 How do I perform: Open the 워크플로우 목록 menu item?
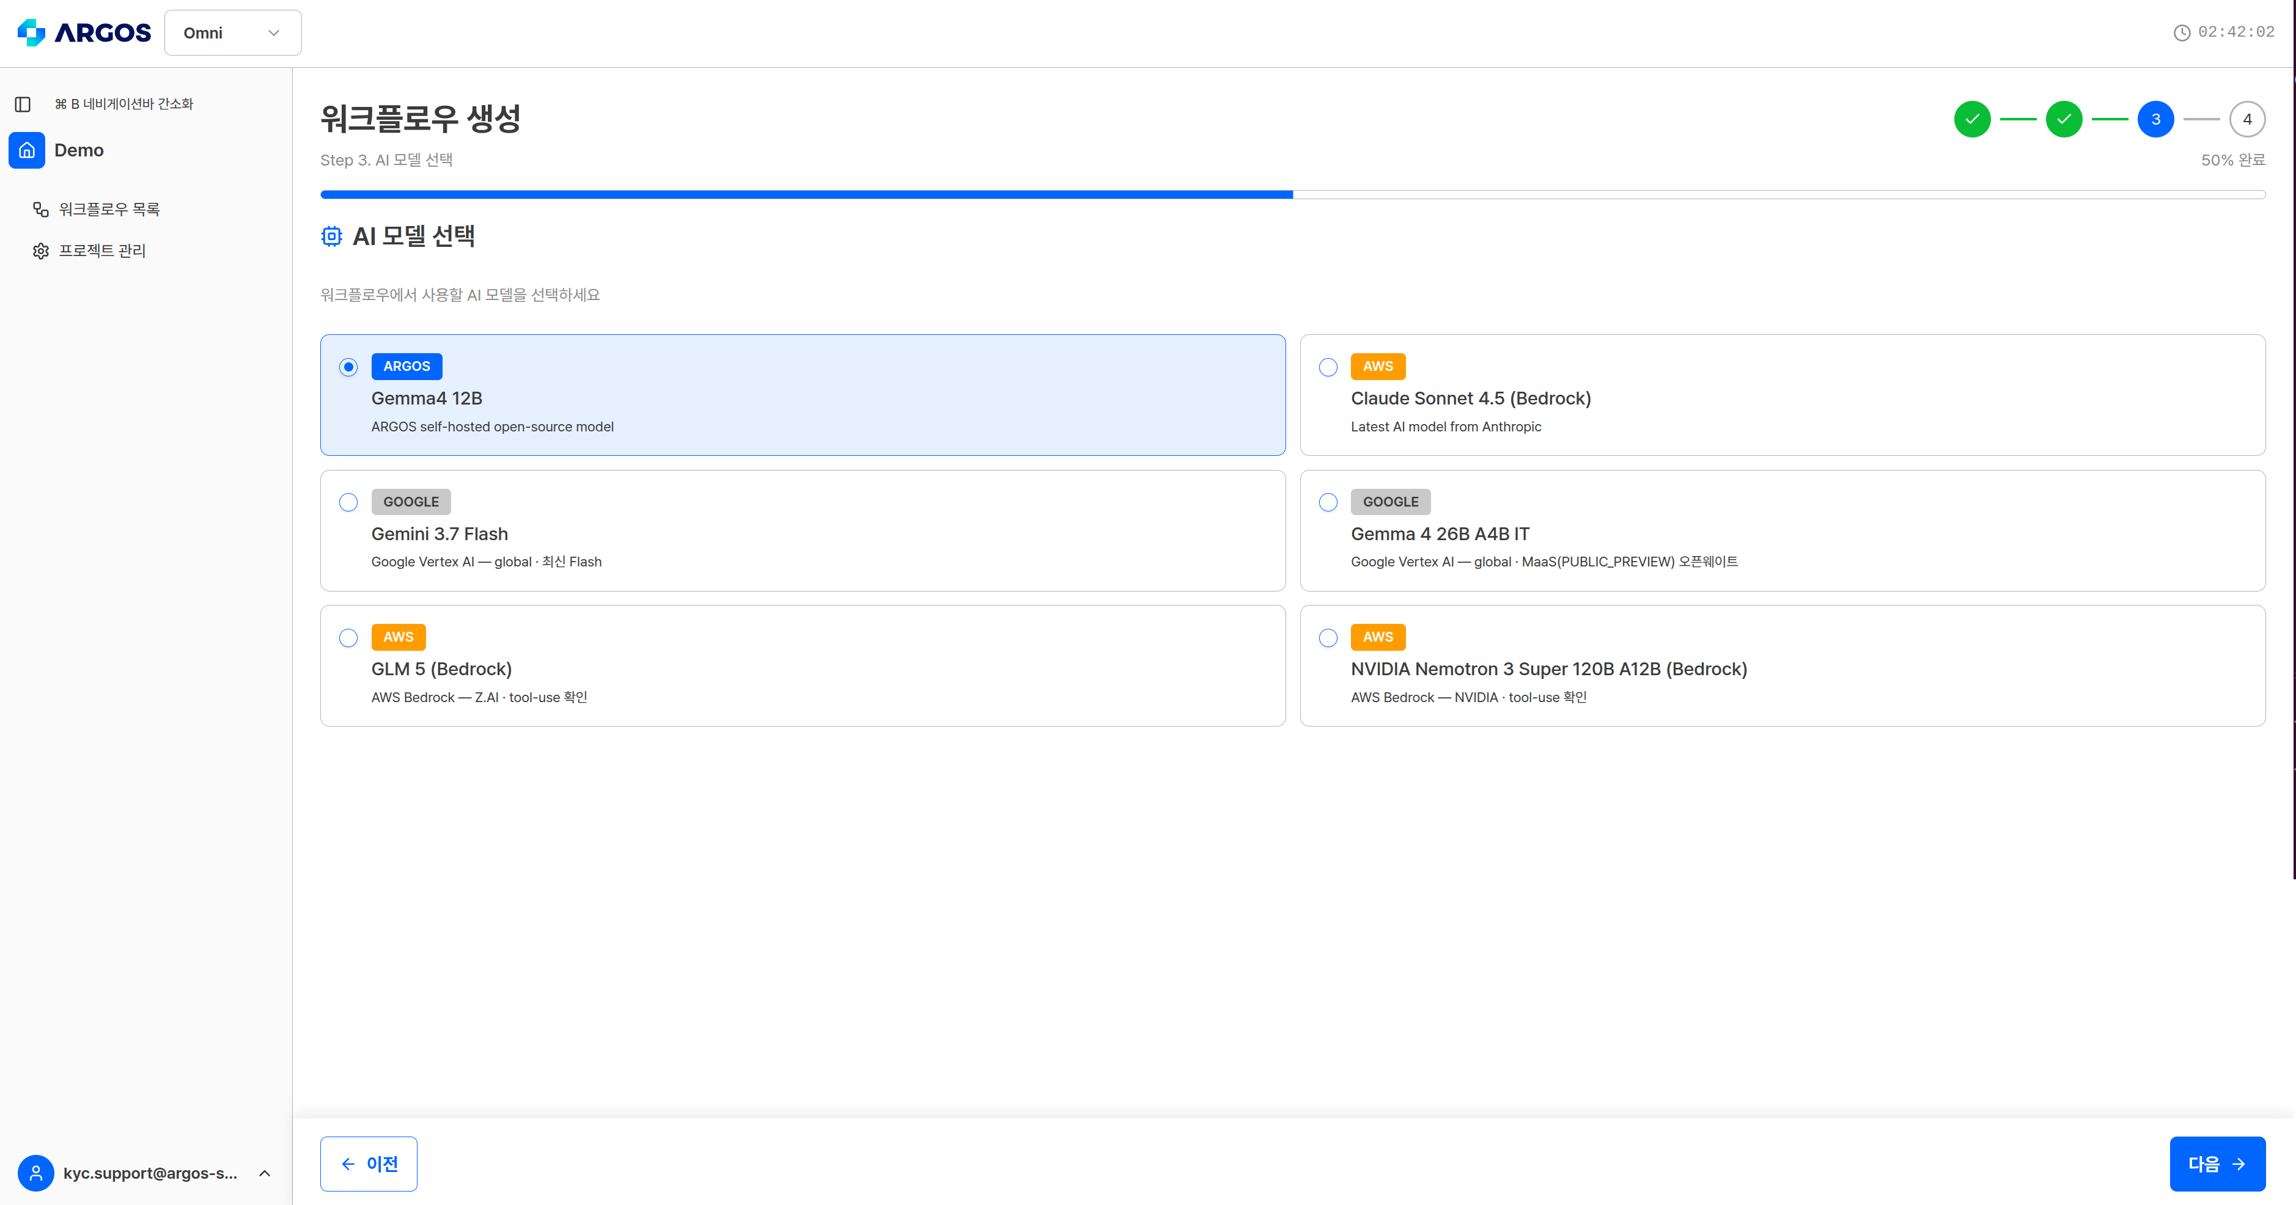109,210
